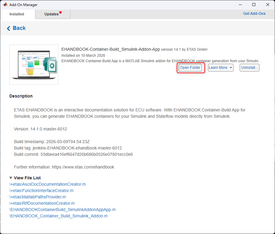Close the Add-On Manager window
The width and height of the screenshot is (275, 234).
click(x=268, y=5)
